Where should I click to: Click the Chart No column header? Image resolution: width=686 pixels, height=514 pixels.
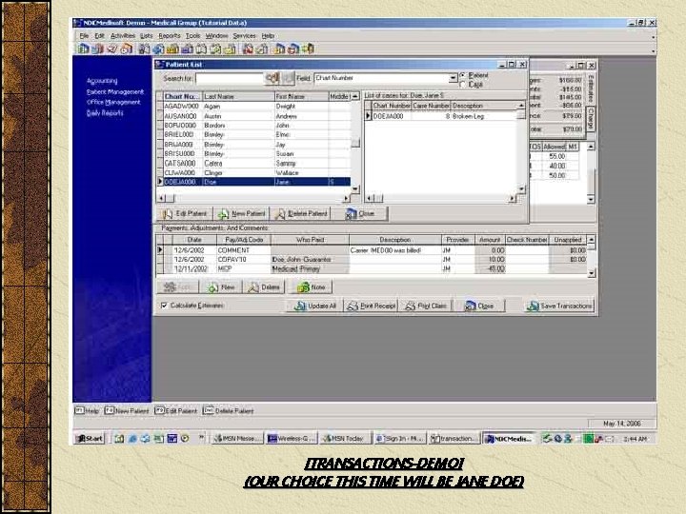(x=182, y=96)
